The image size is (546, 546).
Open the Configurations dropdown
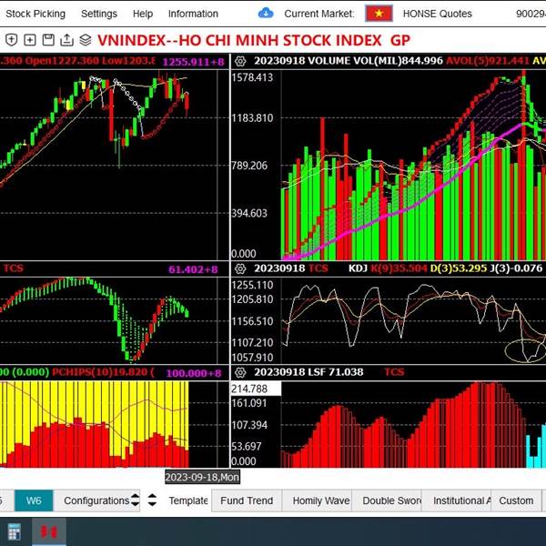[x=96, y=500]
